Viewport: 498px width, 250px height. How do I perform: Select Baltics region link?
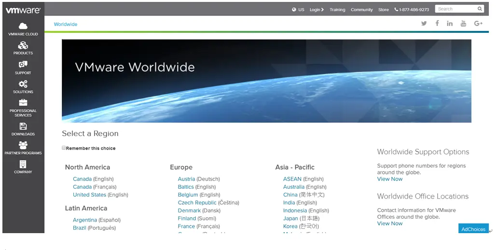(186, 187)
